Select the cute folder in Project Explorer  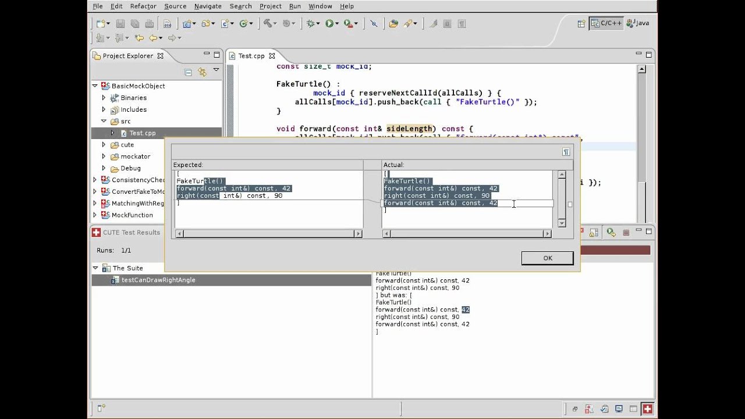pyautogui.click(x=127, y=144)
